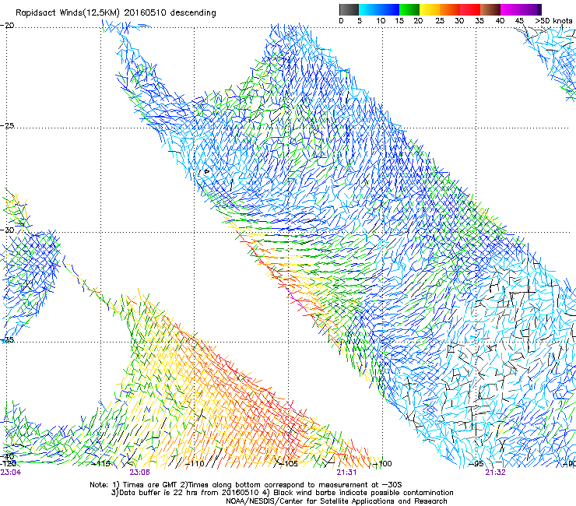Viewport: 576px width, 506px height.
Task: Click the -100 longitude axis label
Action: tap(382, 463)
